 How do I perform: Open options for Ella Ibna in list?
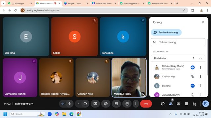tap(200, 86)
